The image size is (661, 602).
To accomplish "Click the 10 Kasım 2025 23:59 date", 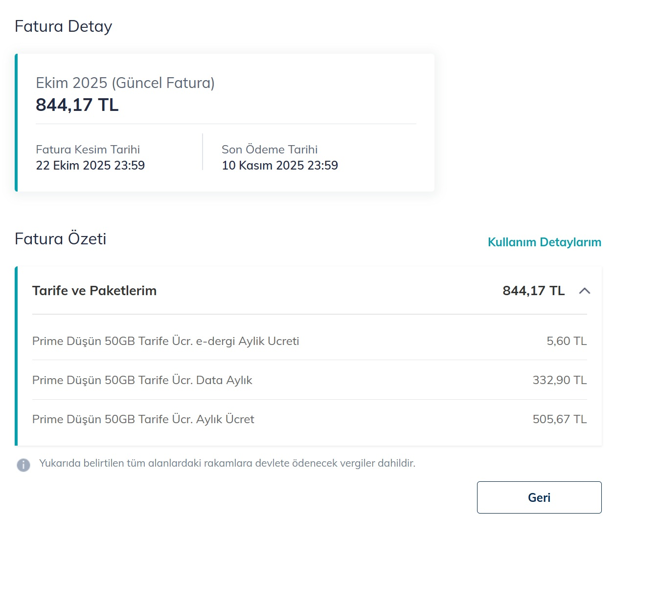I will (280, 166).
